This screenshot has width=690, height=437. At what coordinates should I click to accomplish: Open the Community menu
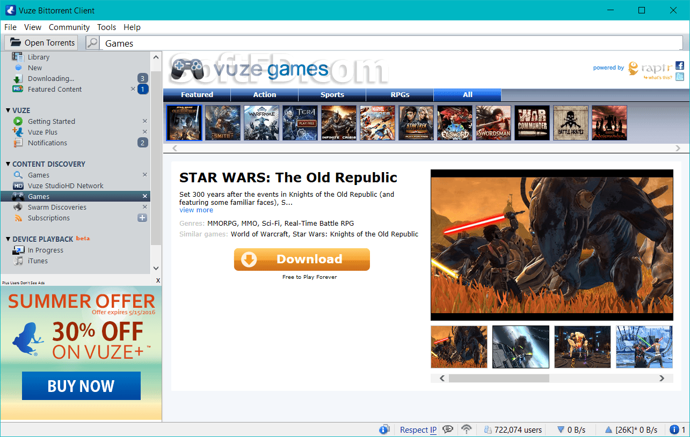point(69,27)
